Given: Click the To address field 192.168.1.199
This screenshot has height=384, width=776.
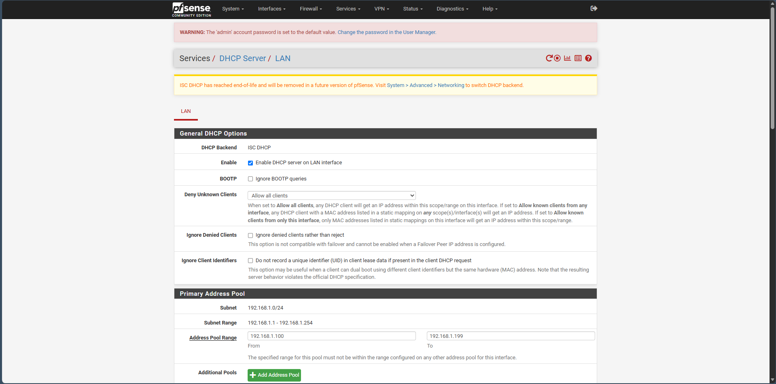Looking at the screenshot, I should tap(511, 336).
